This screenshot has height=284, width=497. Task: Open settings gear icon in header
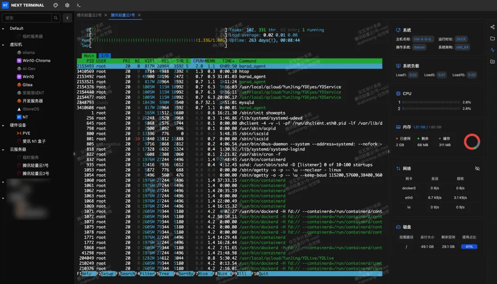pos(67,5)
